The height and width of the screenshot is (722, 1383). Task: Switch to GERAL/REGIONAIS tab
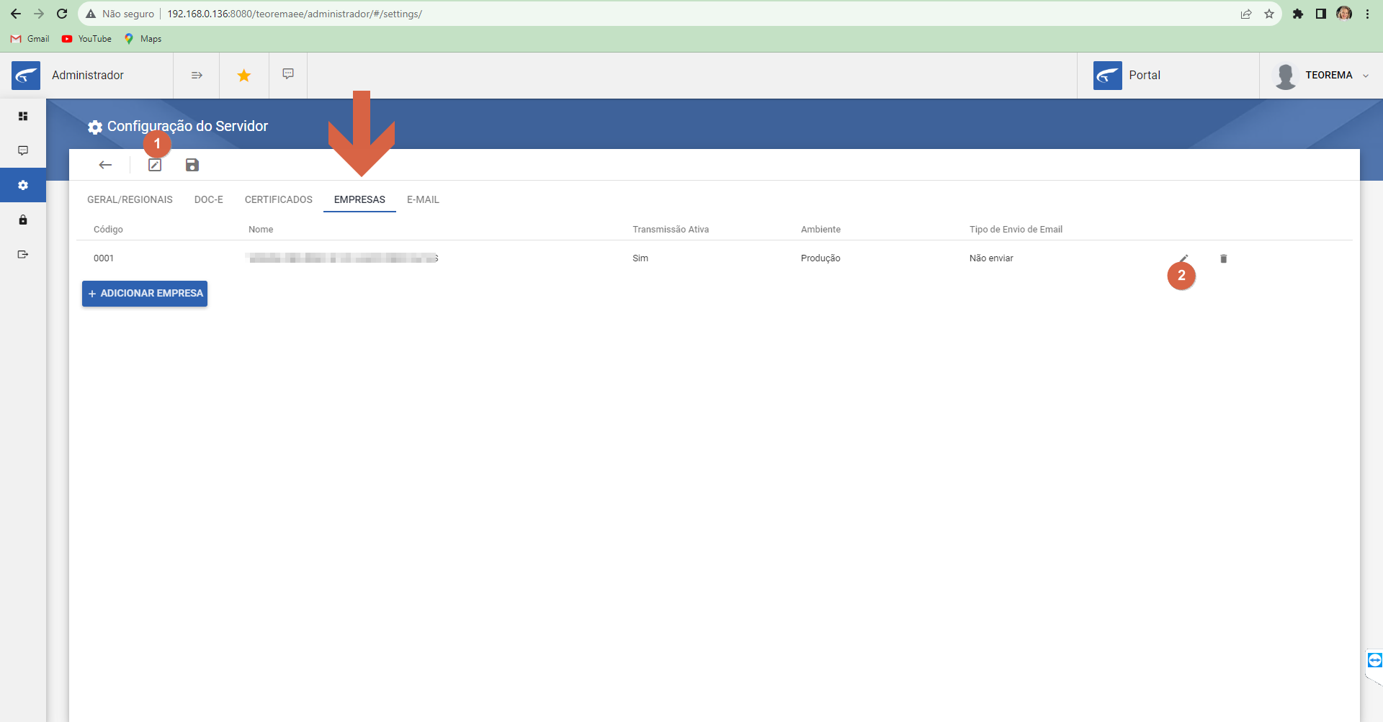130,199
